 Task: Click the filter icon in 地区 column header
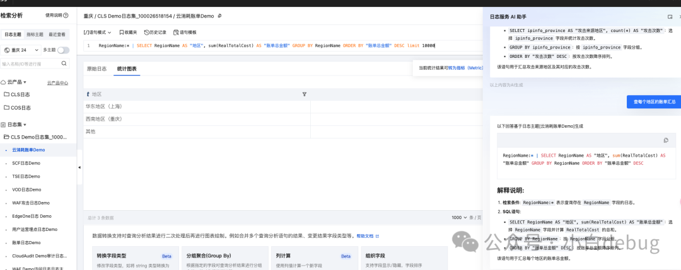(x=304, y=94)
